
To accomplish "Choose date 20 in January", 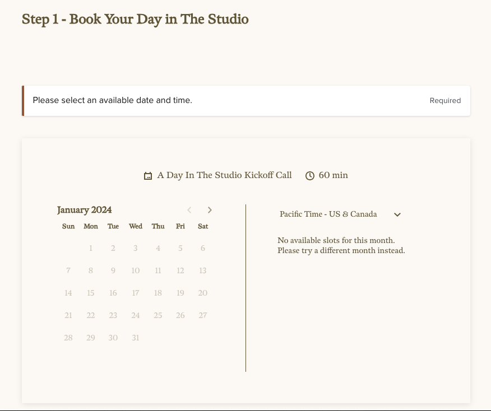I will 202,293.
